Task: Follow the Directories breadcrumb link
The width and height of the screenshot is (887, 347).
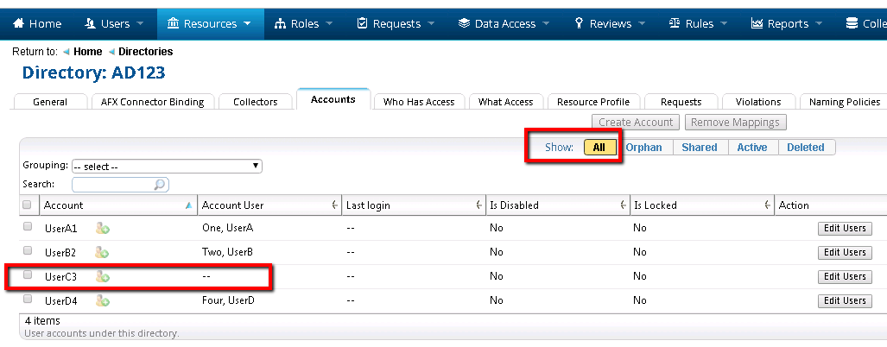Action: [x=145, y=52]
